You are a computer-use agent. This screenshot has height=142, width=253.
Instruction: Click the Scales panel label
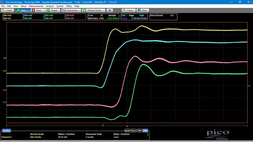pos(6,131)
